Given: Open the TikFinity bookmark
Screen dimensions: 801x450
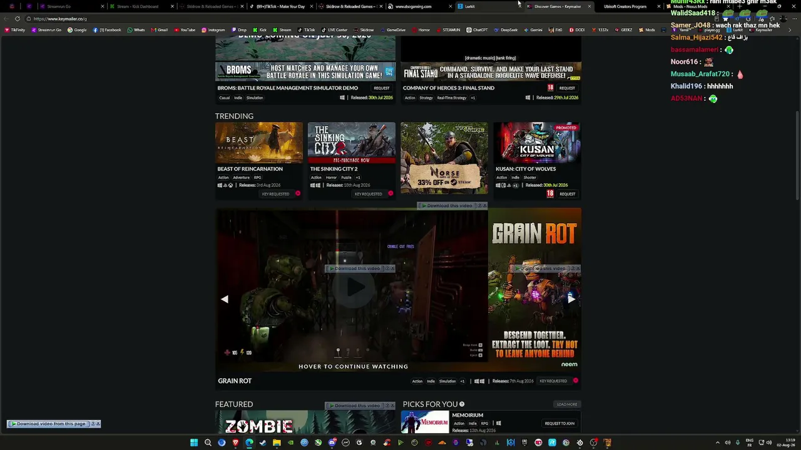Looking at the screenshot, I should pyautogui.click(x=14, y=30).
